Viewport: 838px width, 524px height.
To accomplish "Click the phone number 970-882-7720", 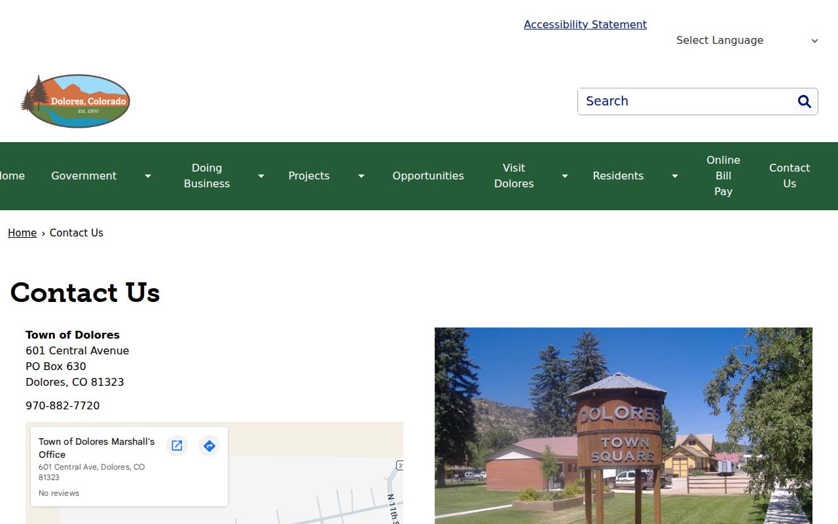I will (63, 406).
